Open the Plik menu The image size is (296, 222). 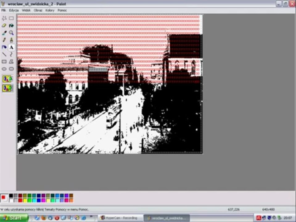click(x=3, y=10)
